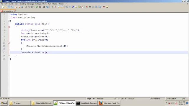
Task: Click the Open file toolbar icon
Action: coord(6,7)
